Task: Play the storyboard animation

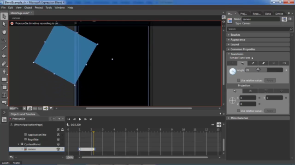Action: tap(80, 119)
